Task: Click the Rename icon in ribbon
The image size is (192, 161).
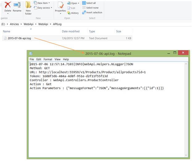Action: [x=17, y=5]
